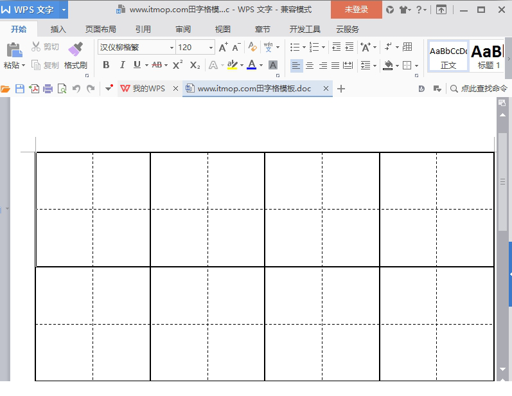Toggle subscript X₂ formatting
Viewport: 512px width, 396px height.
coord(195,65)
